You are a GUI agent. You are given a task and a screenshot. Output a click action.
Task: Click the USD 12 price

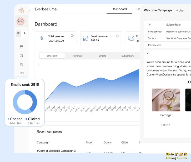click(x=166, y=125)
